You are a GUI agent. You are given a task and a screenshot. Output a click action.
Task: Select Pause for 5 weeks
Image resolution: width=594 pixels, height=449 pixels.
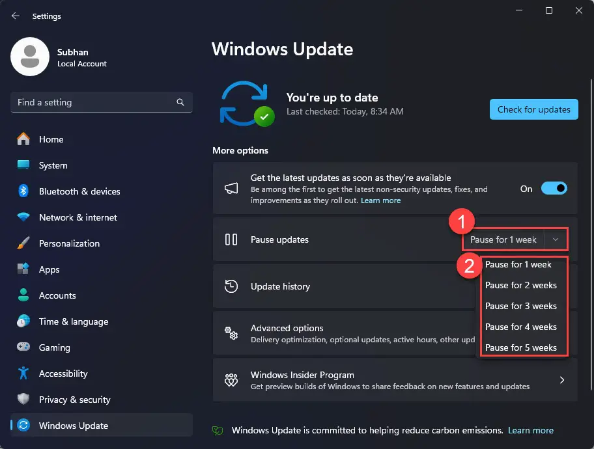click(x=521, y=347)
